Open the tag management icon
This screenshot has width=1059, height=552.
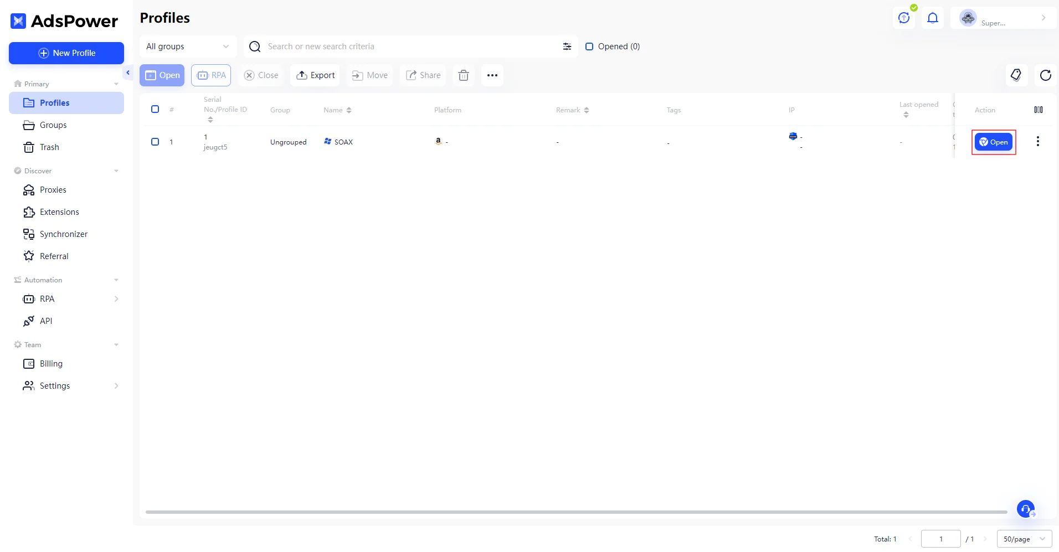(x=1016, y=75)
